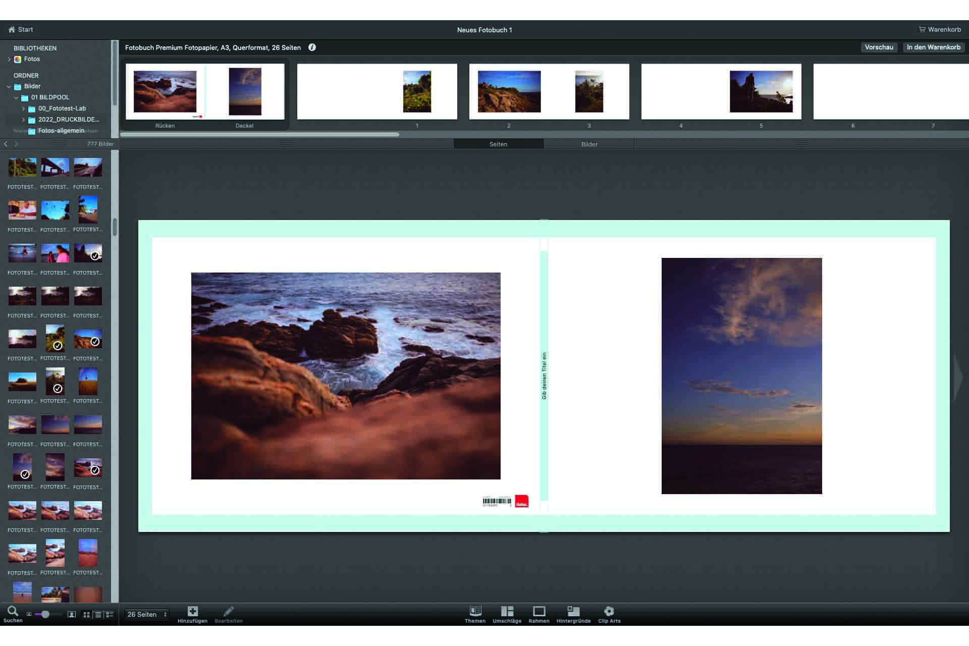Select the pages 2-3 spread thumbnail
969x646 pixels.
pyautogui.click(x=549, y=91)
